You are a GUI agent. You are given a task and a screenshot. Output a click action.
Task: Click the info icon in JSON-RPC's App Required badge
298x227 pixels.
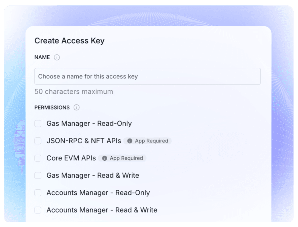tap(130, 141)
